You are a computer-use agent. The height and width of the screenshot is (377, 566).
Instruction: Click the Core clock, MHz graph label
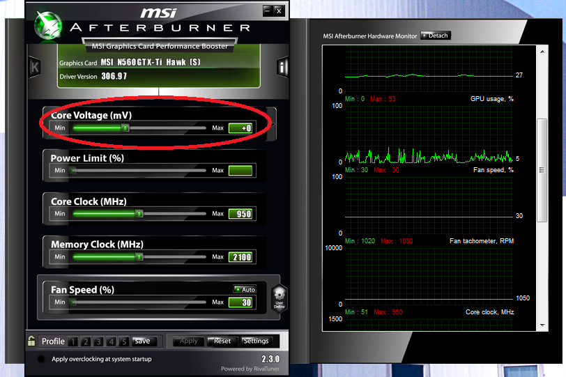click(489, 312)
